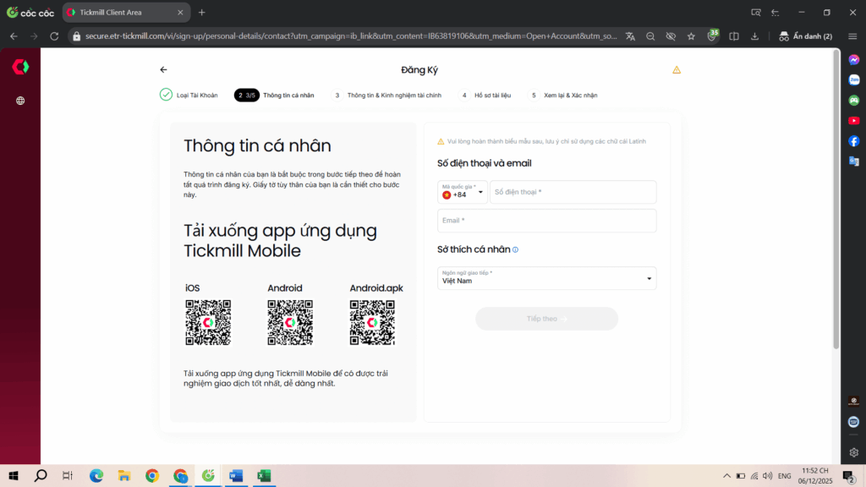Click the Số điện thoại và email heading
This screenshot has height=487, width=866.
[485, 163]
